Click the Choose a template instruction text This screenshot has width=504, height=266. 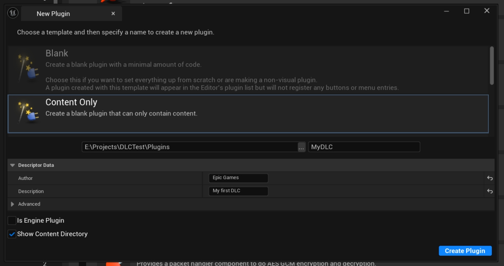pos(115,32)
